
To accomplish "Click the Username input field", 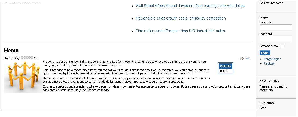I will 276,27.
